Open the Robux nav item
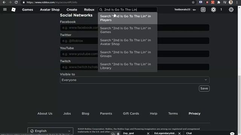Screen dimensions: 241x135 pos(89,9)
